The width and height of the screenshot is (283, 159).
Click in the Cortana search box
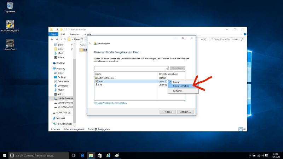coord(39,155)
